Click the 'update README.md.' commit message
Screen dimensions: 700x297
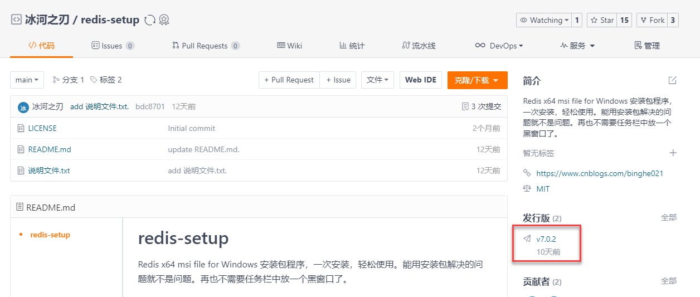[x=203, y=149]
